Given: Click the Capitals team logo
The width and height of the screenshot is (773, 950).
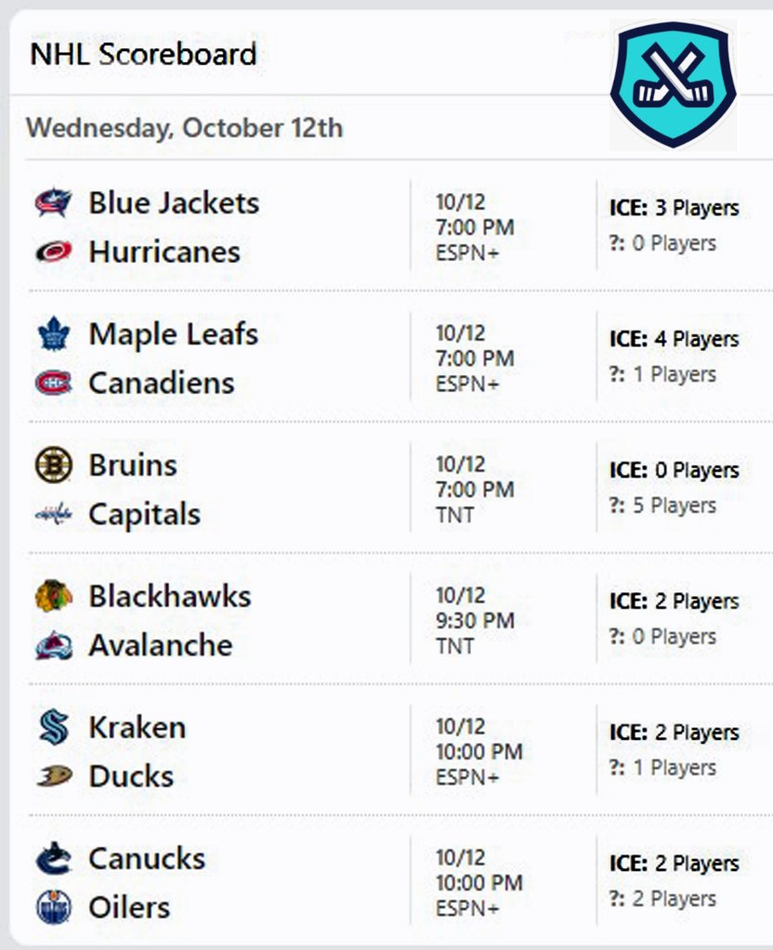Looking at the screenshot, I should (54, 514).
